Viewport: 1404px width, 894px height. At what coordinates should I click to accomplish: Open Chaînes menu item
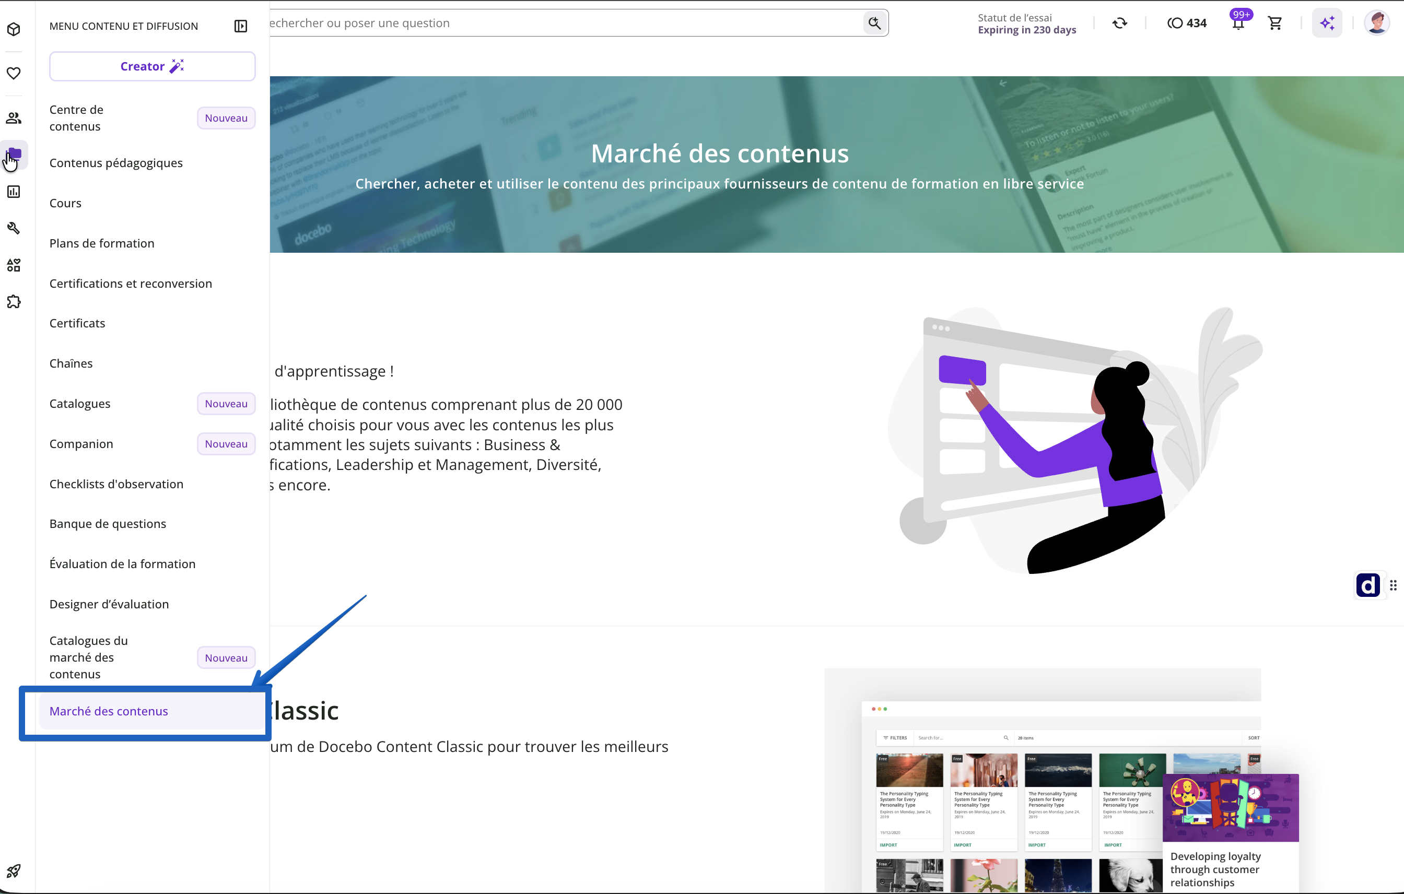[152, 363]
